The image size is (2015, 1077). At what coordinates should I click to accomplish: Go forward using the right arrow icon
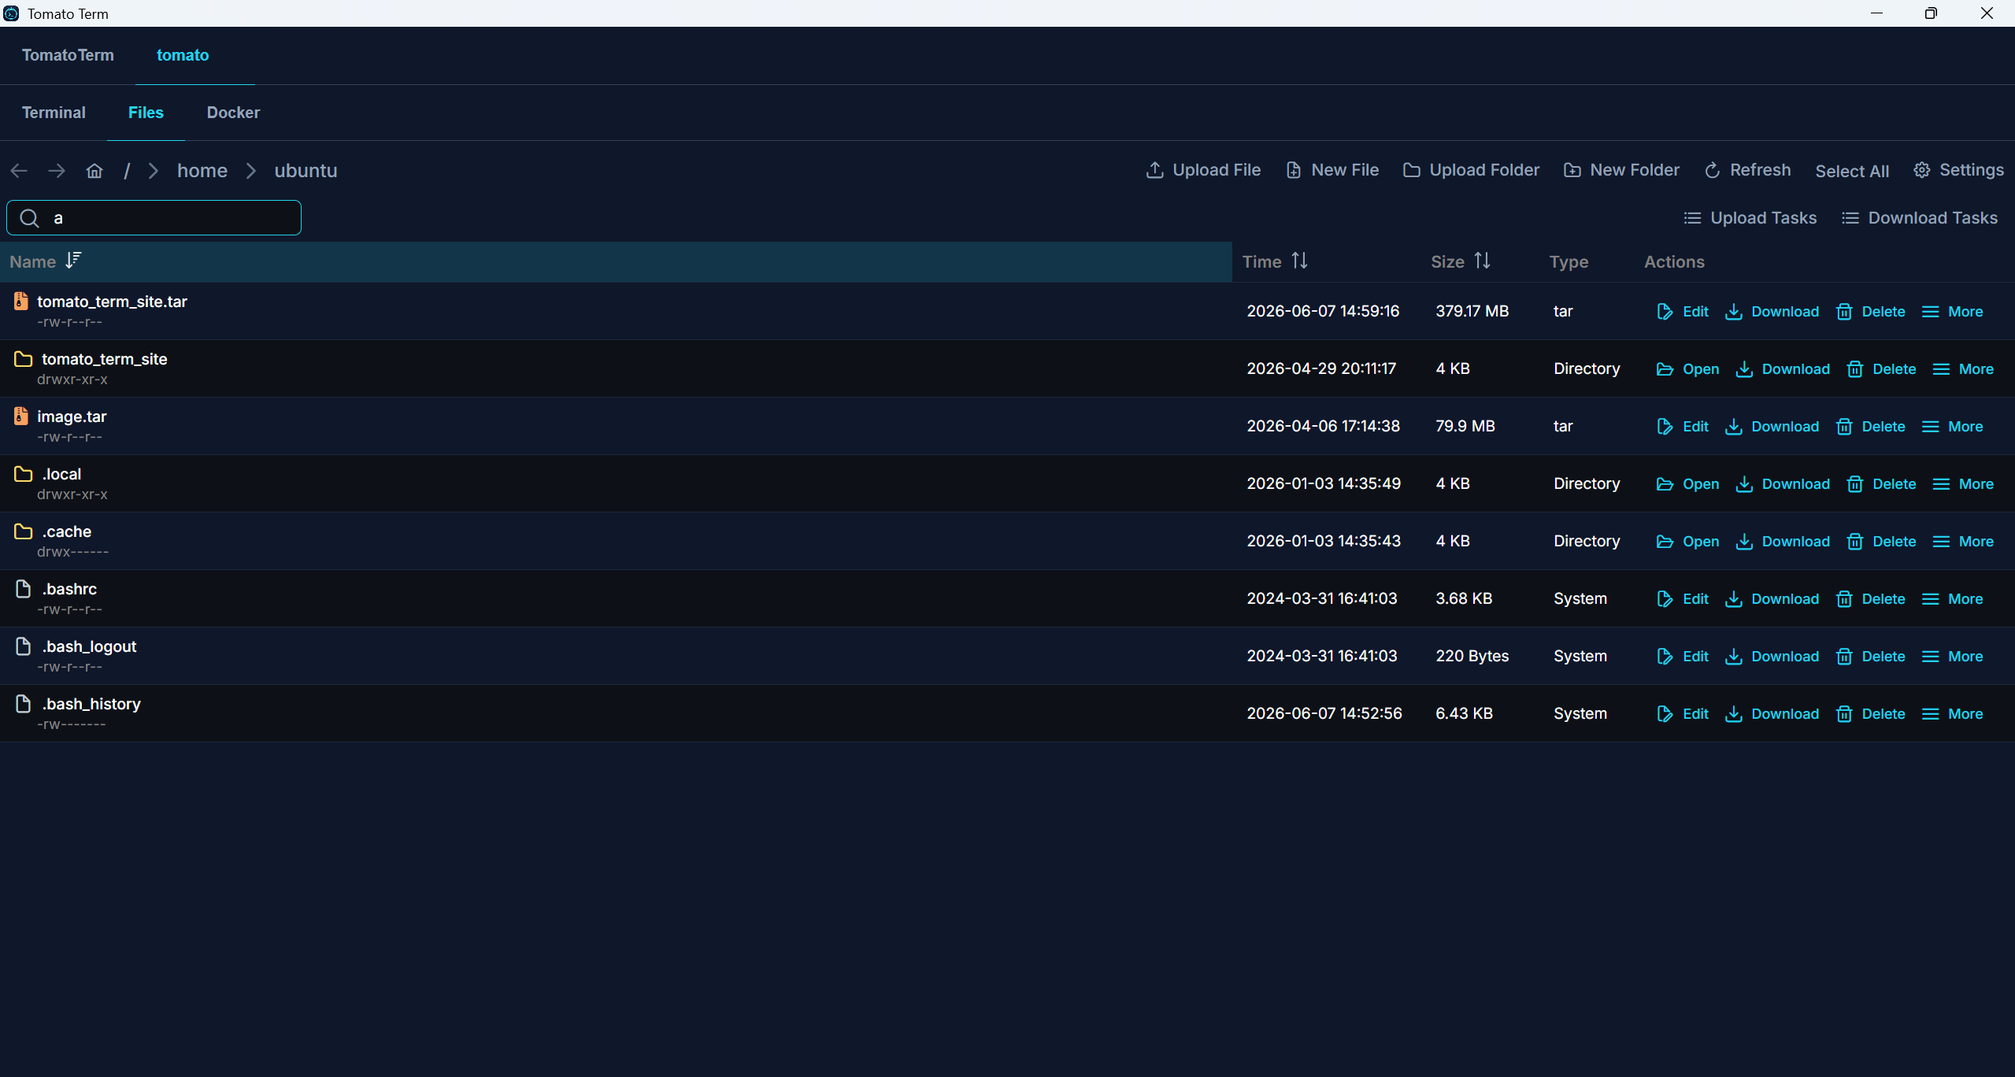[x=57, y=171]
